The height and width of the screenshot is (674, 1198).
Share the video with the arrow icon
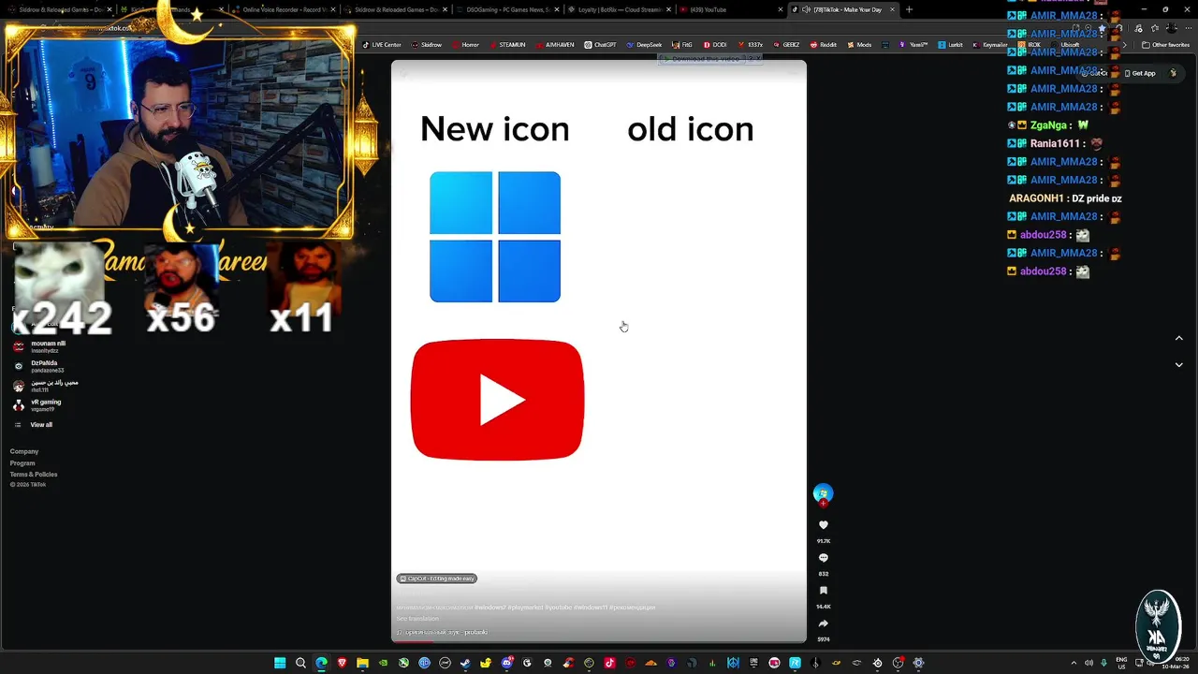point(824,623)
